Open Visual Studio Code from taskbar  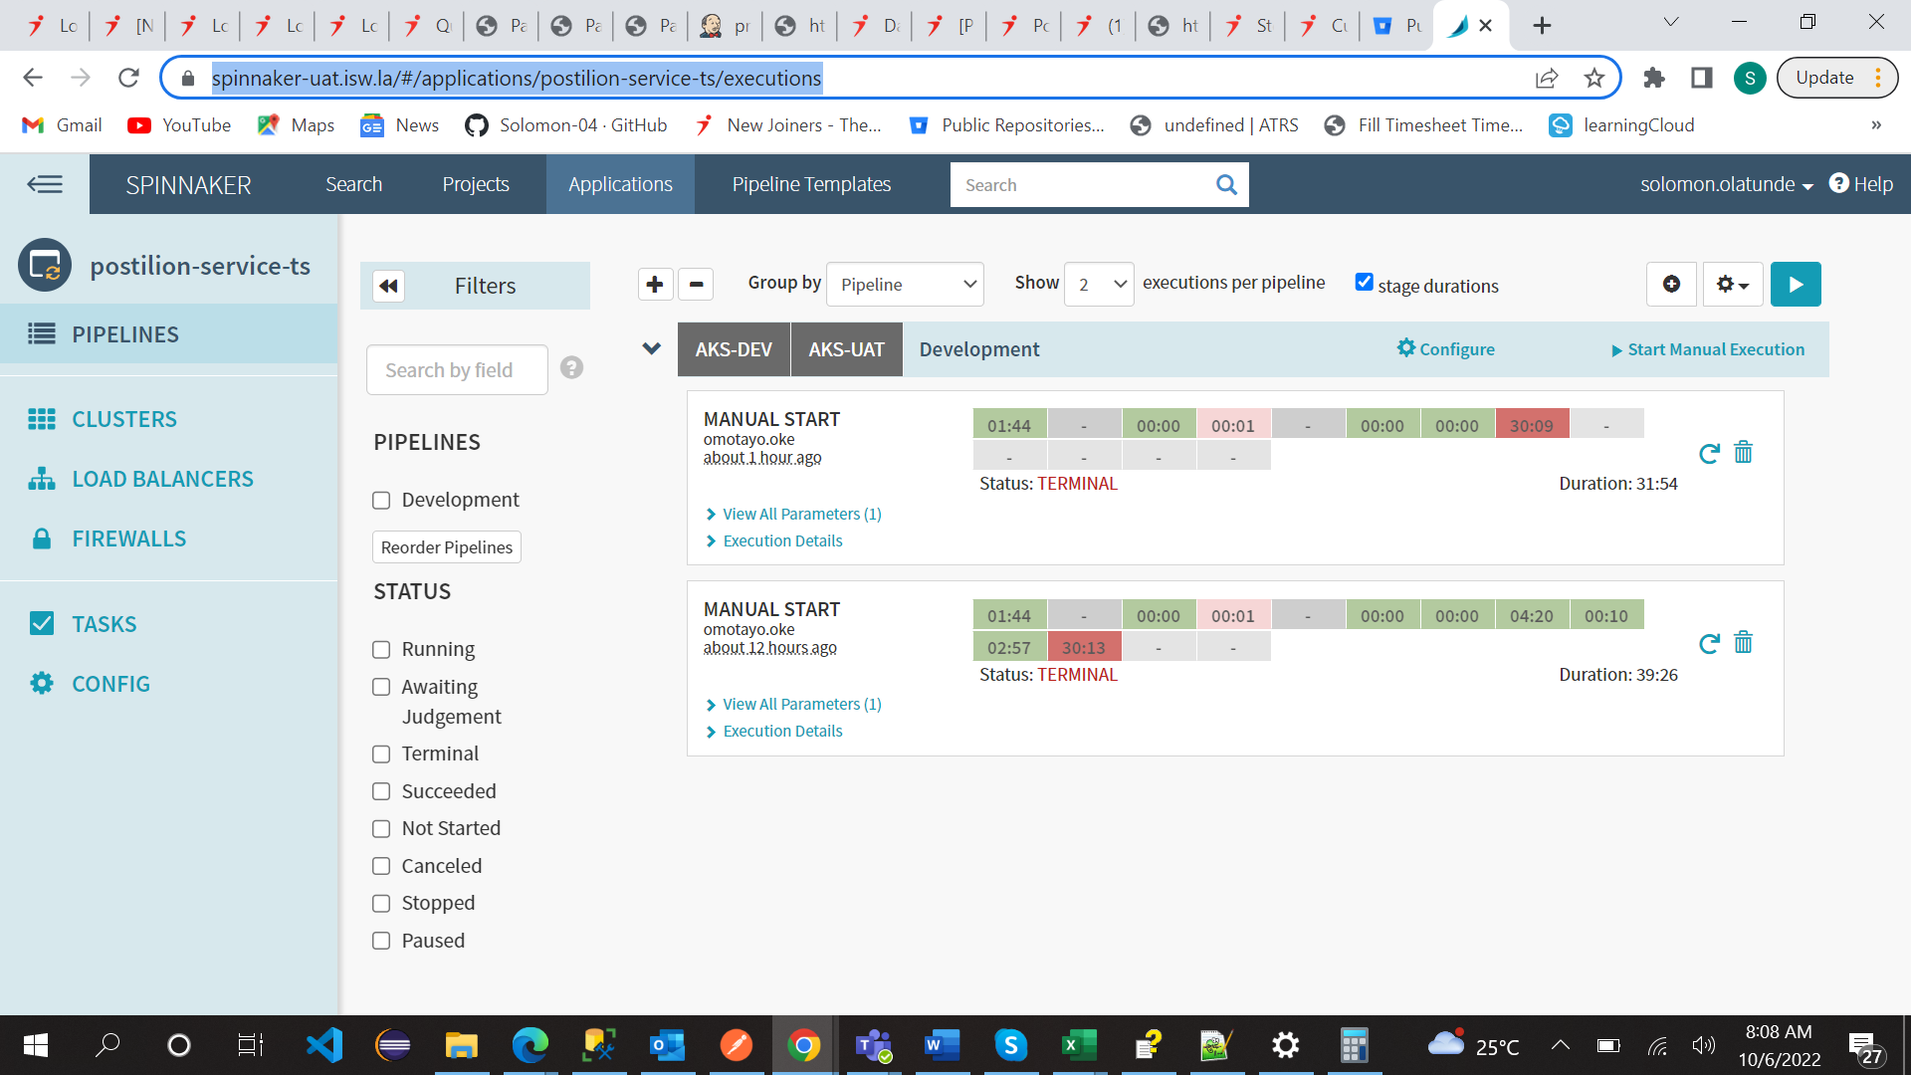coord(324,1045)
